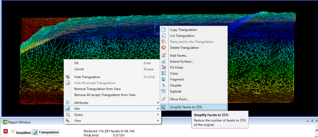Screen dimensions: 318x137
Task: Click the Move Point icon
Action: click(164, 99)
